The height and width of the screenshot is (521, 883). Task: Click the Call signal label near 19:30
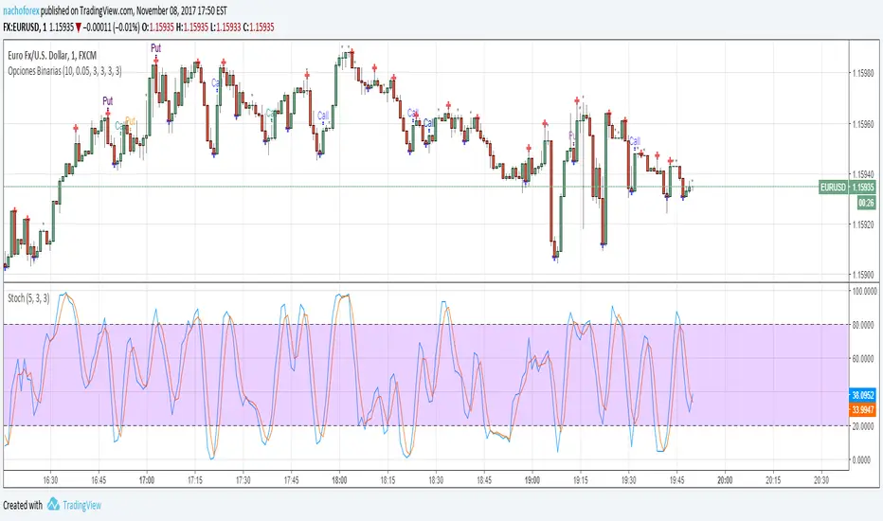(635, 141)
